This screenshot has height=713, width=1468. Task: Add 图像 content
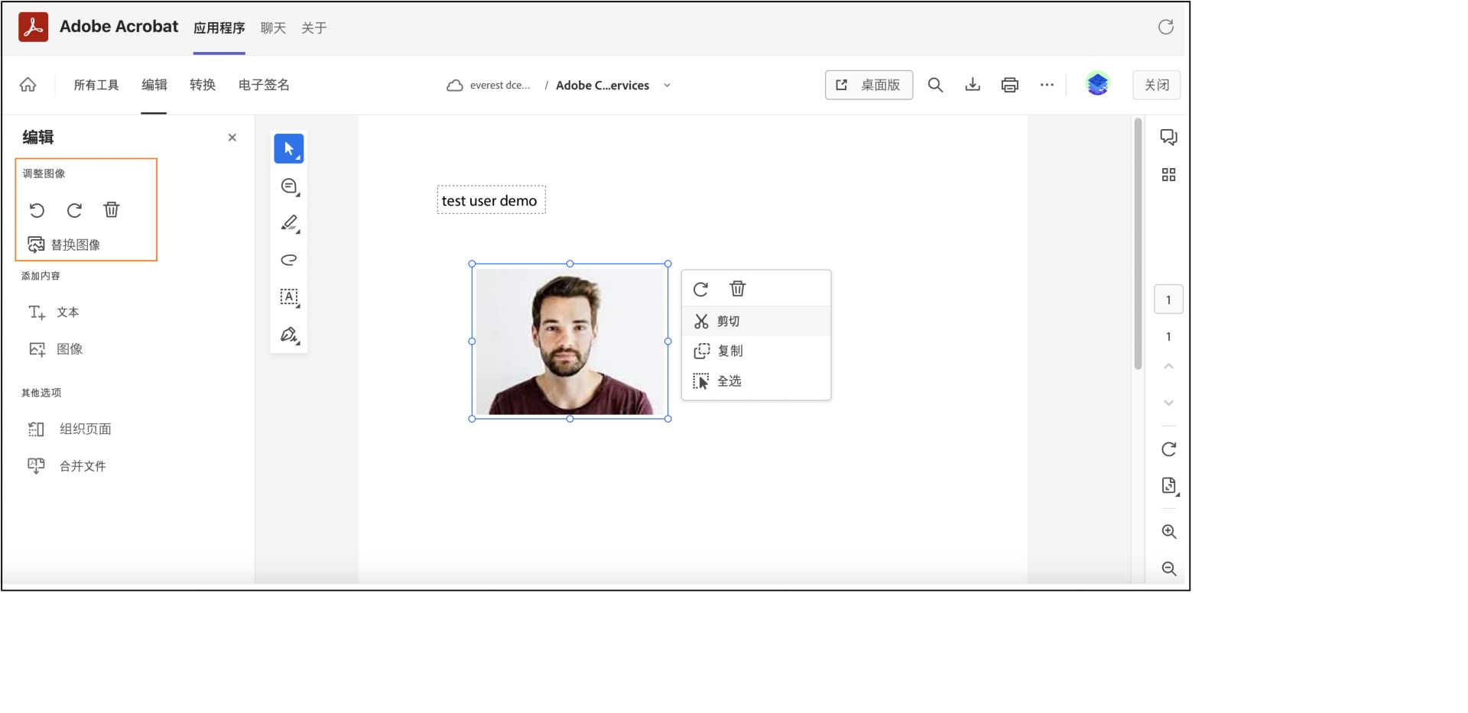[55, 349]
